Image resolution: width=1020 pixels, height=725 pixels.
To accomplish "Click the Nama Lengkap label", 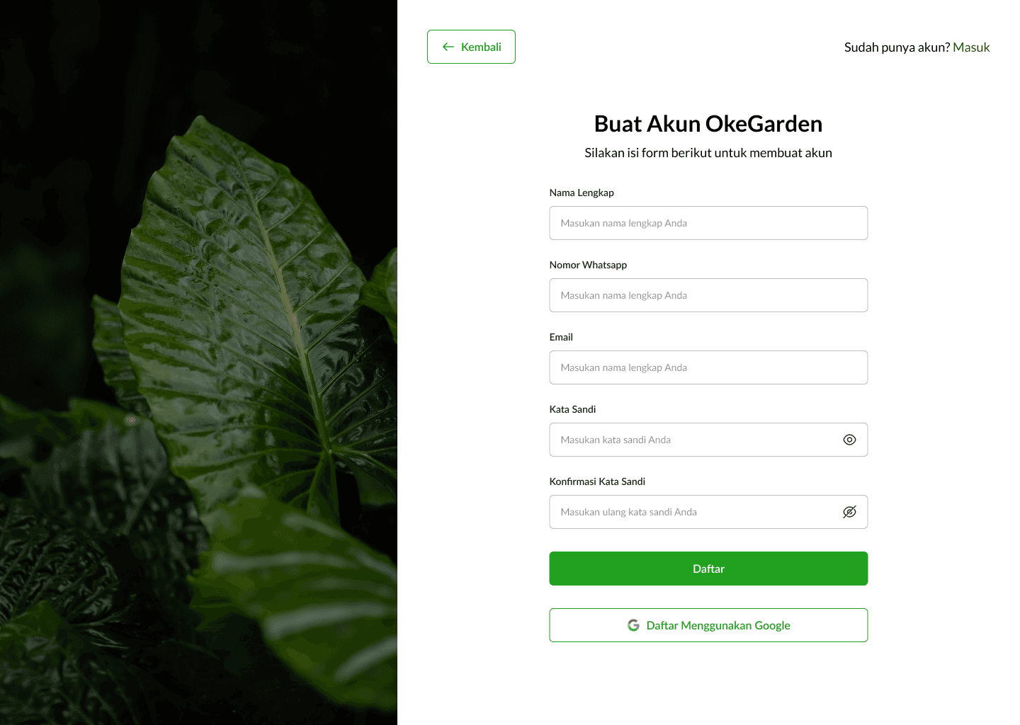I will pos(582,193).
